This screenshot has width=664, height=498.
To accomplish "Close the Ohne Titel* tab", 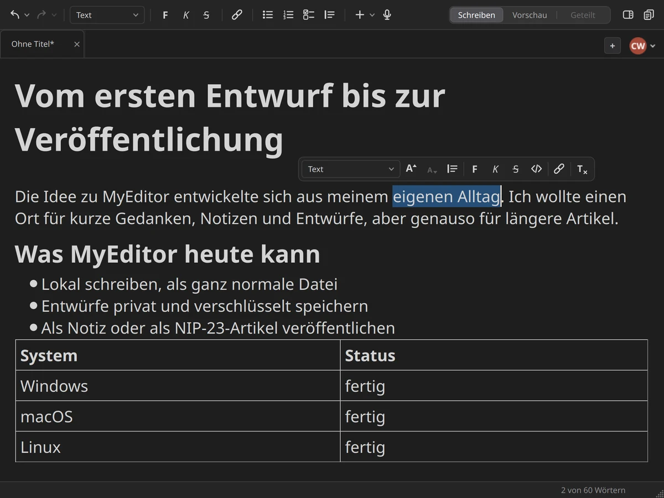I will coord(77,44).
